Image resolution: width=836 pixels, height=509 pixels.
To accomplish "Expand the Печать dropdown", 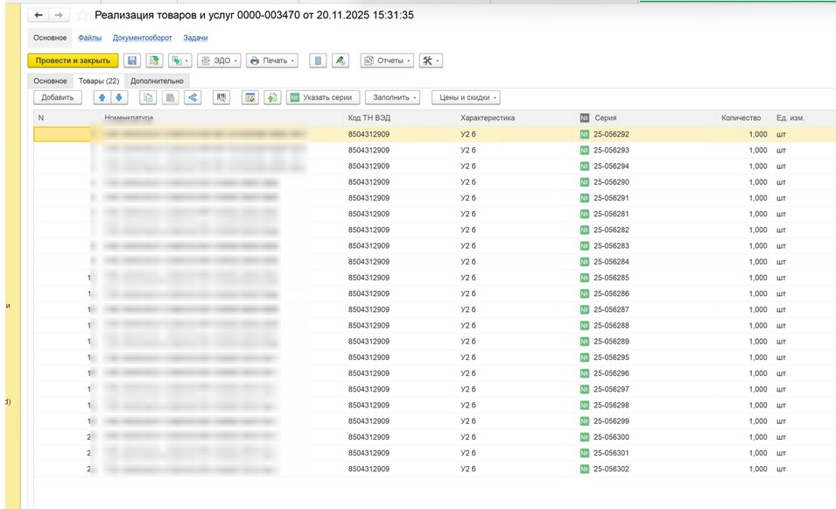I will [x=272, y=60].
